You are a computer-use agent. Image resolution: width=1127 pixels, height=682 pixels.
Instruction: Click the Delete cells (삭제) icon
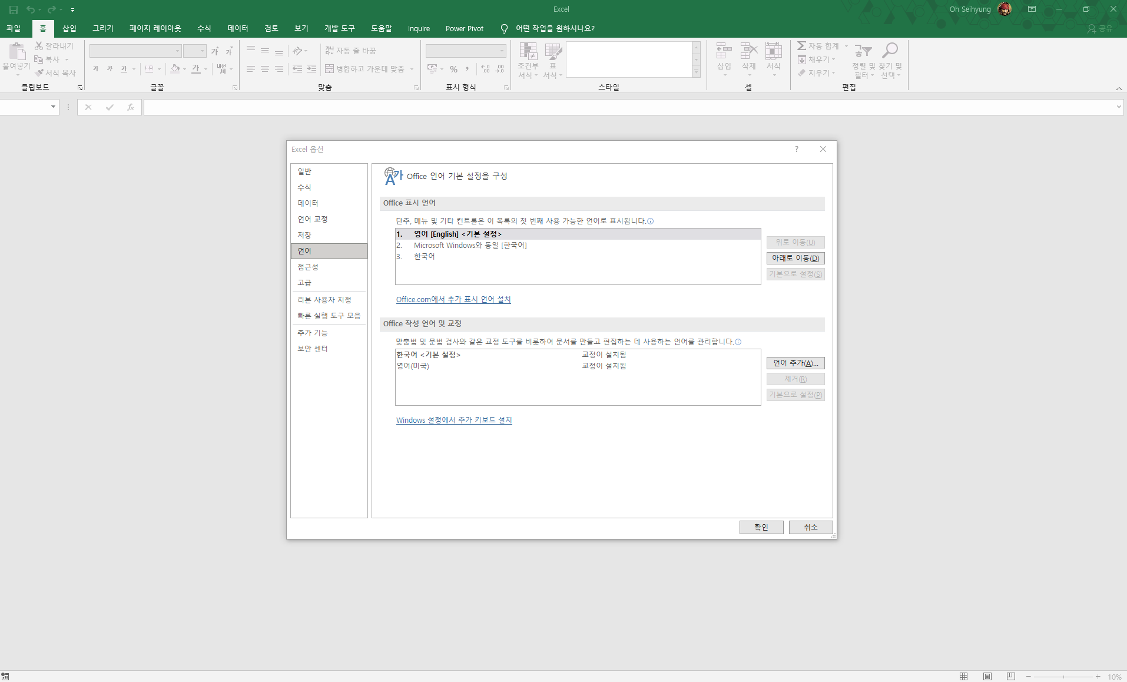[748, 51]
